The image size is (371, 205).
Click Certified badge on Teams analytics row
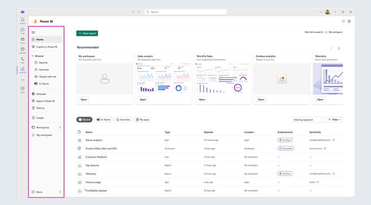click(285, 140)
